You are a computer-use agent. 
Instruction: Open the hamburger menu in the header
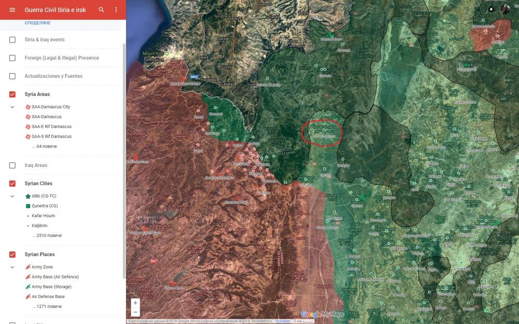pyautogui.click(x=12, y=10)
